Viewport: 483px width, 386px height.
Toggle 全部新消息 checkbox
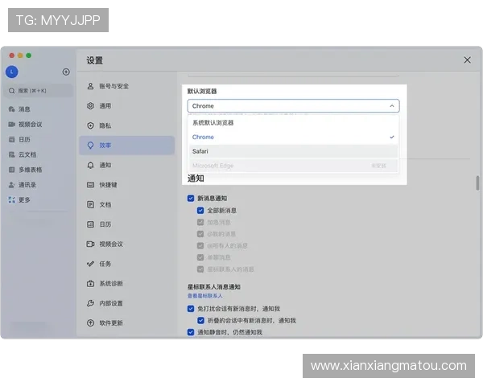[x=200, y=210]
